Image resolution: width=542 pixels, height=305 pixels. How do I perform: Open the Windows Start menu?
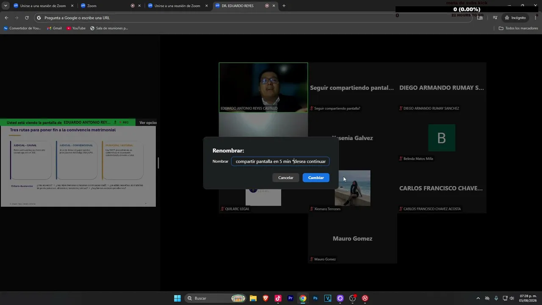[177, 298]
